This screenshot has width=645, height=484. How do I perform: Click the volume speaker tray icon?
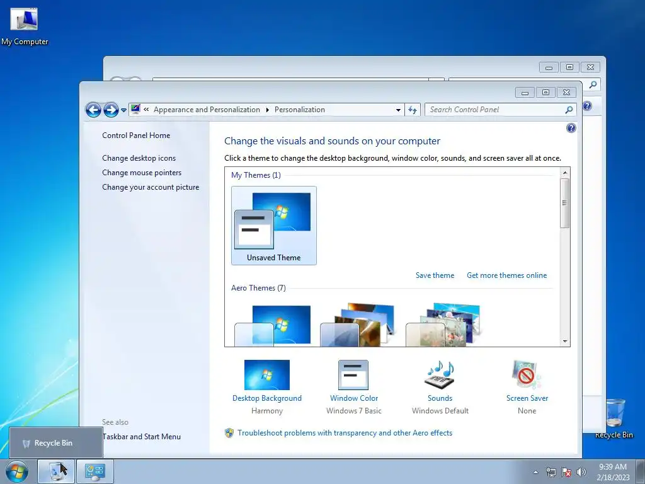[x=581, y=472]
